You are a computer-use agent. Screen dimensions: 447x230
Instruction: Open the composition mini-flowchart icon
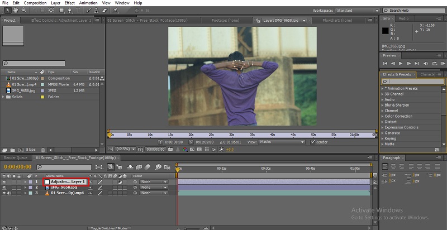coord(99,167)
